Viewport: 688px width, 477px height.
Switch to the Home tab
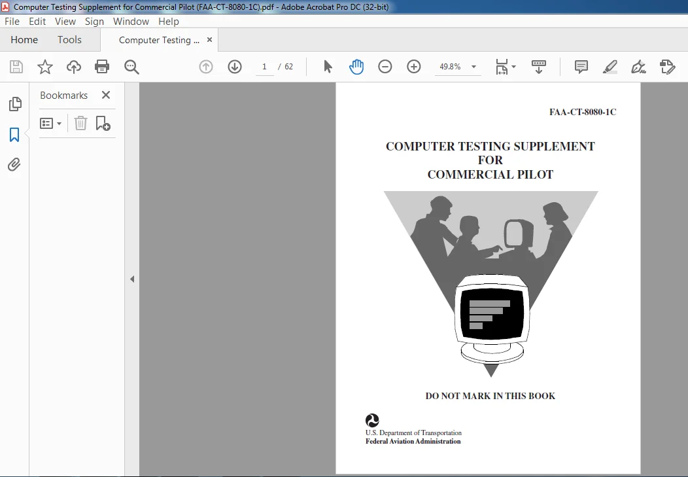(24, 40)
